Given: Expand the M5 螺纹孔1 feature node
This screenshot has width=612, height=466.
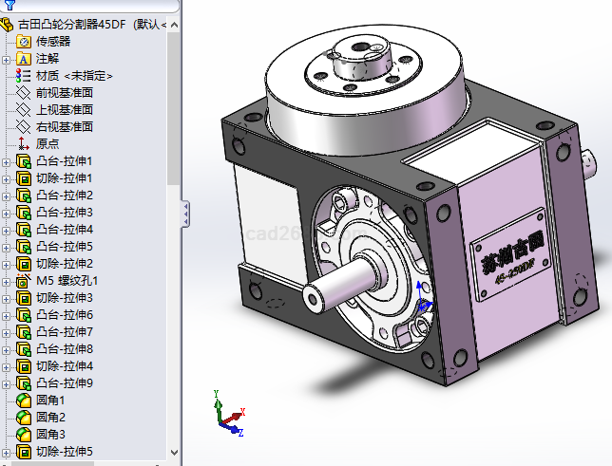Looking at the screenshot, I should tap(7, 281).
